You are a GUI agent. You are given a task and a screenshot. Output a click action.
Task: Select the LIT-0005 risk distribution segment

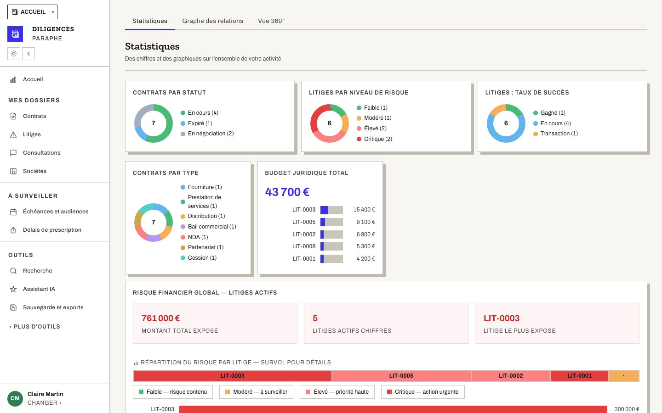coord(401,376)
